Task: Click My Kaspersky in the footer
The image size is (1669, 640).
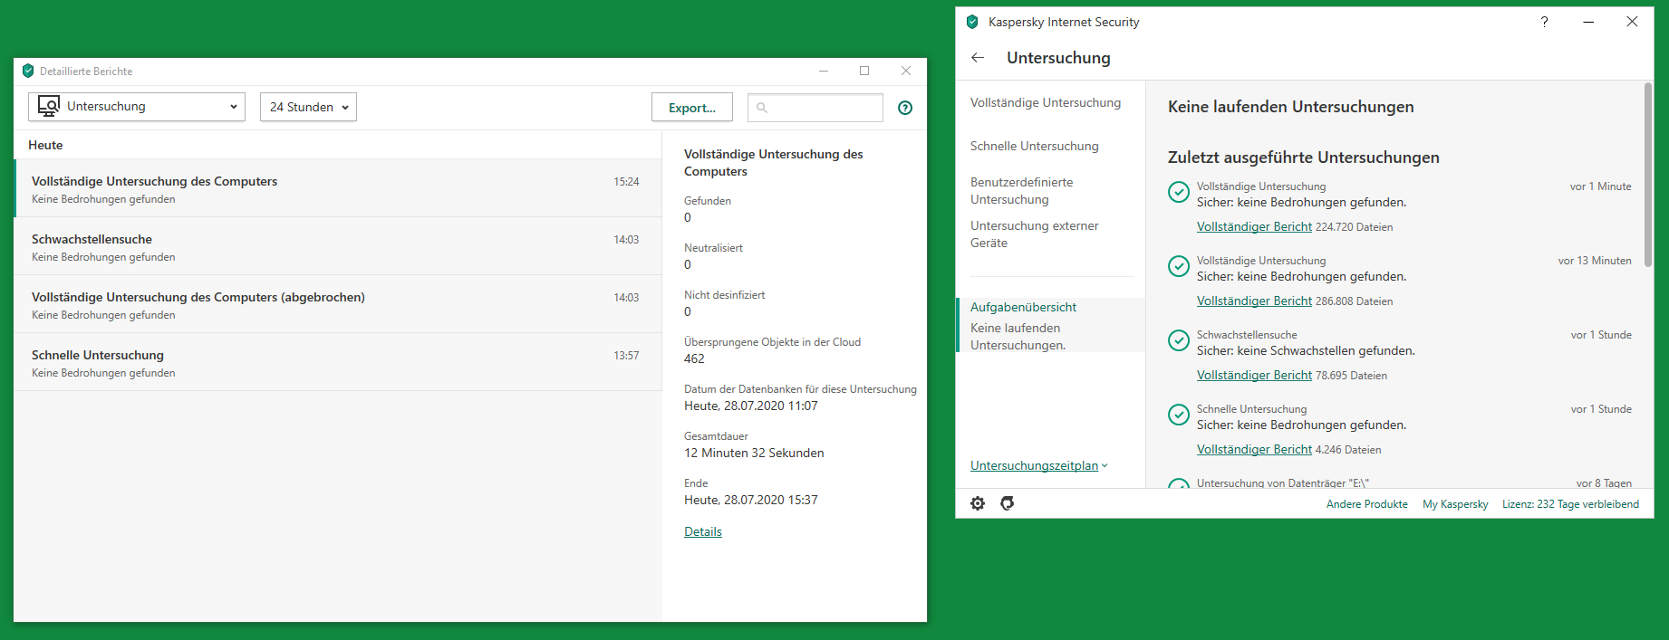Action: point(1455,504)
